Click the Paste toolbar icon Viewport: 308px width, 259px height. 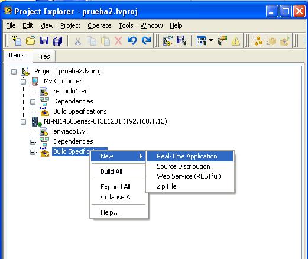pos(105,41)
